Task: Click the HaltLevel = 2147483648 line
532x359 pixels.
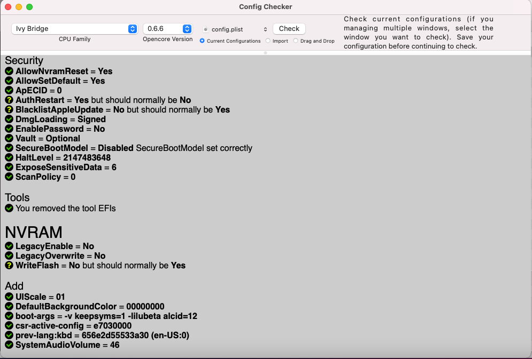Action: pos(63,158)
